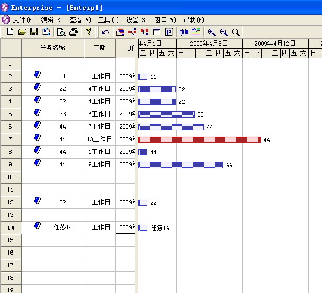Click the 6工作日 duration cell
Screen dimensions: 322x293
(100, 114)
